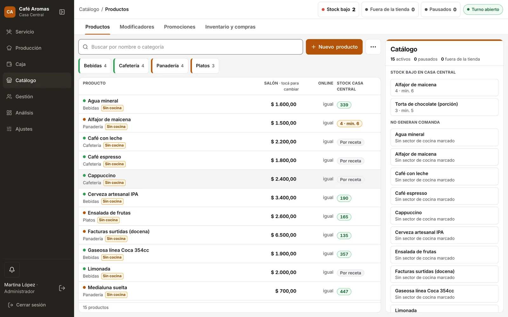Open the Análisis dashboard icon
Screen dimensions: 508x317
pyautogui.click(x=9, y=113)
